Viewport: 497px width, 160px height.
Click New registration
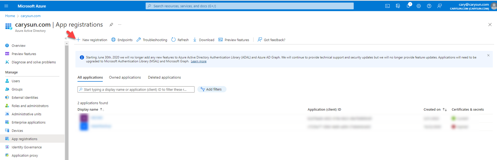[92, 40]
